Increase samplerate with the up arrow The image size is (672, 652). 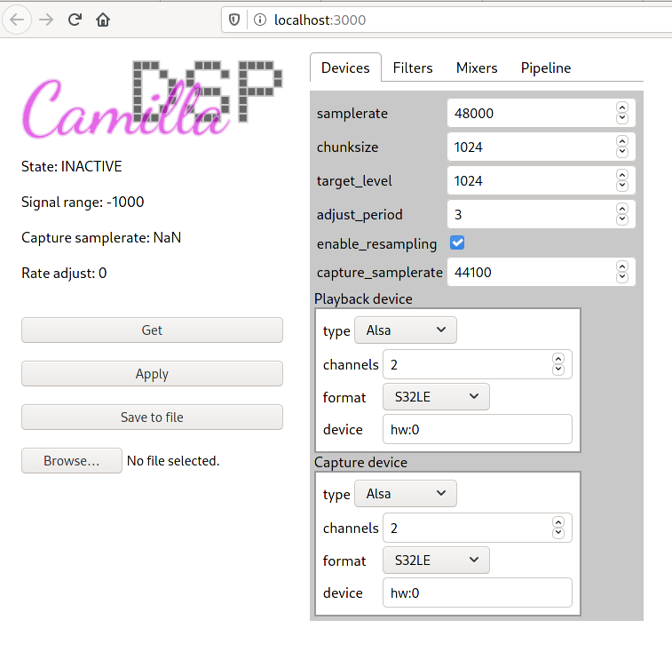tap(622, 107)
